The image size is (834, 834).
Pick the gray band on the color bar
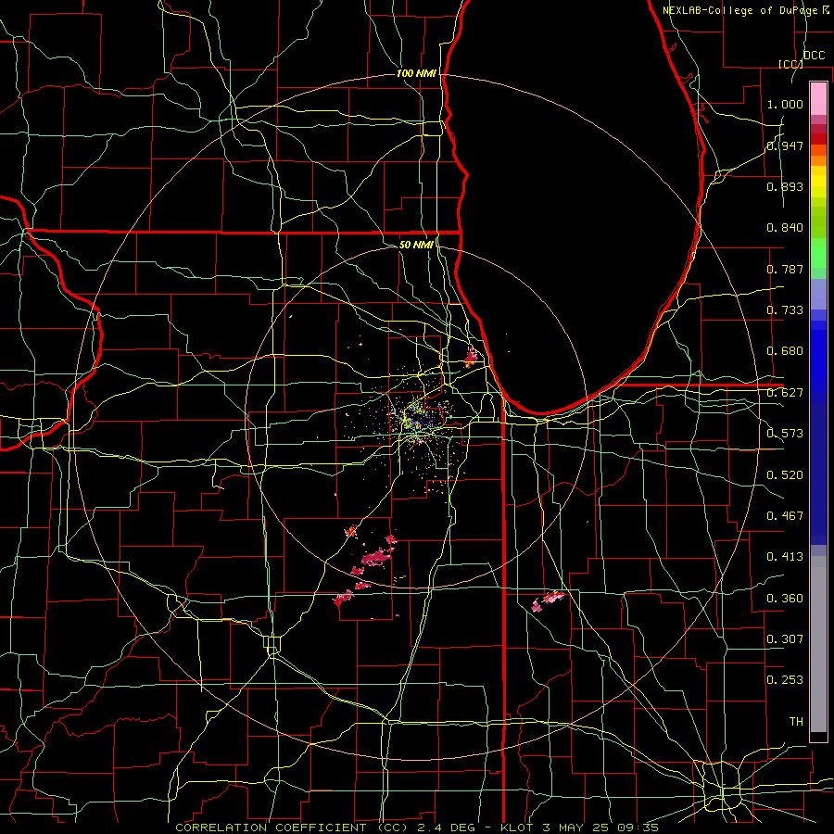tap(818, 644)
